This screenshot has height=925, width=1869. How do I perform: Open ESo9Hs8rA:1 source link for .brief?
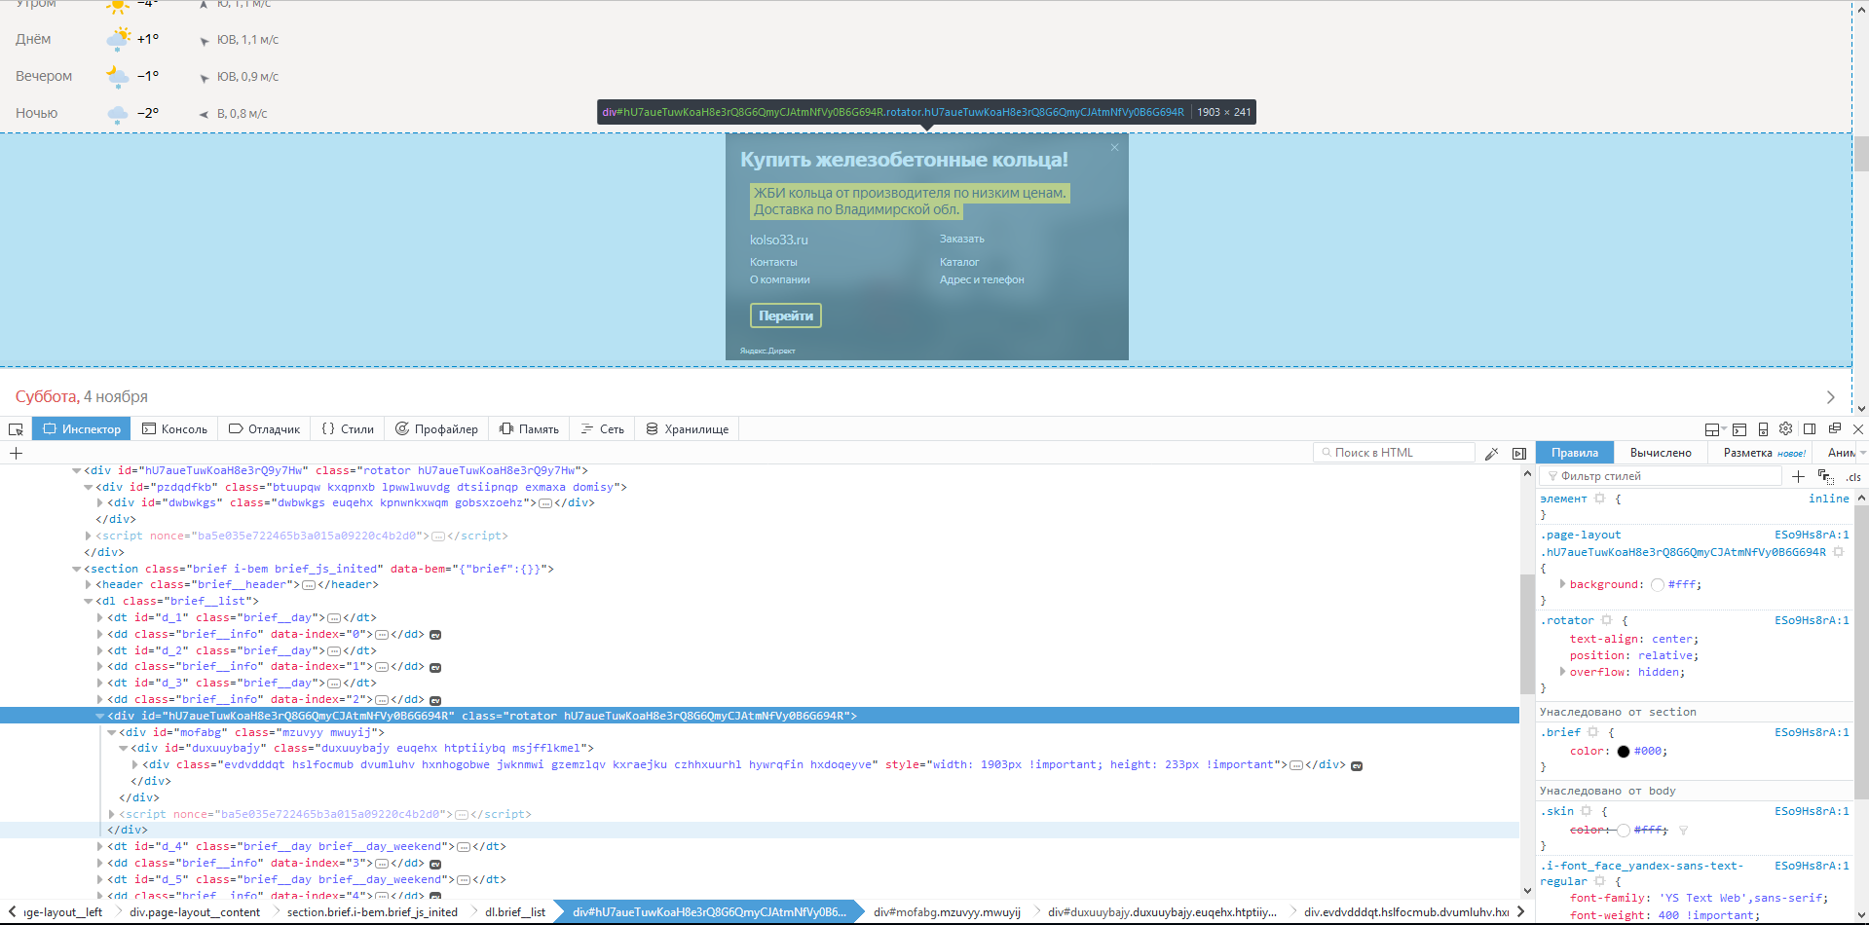click(x=1812, y=732)
